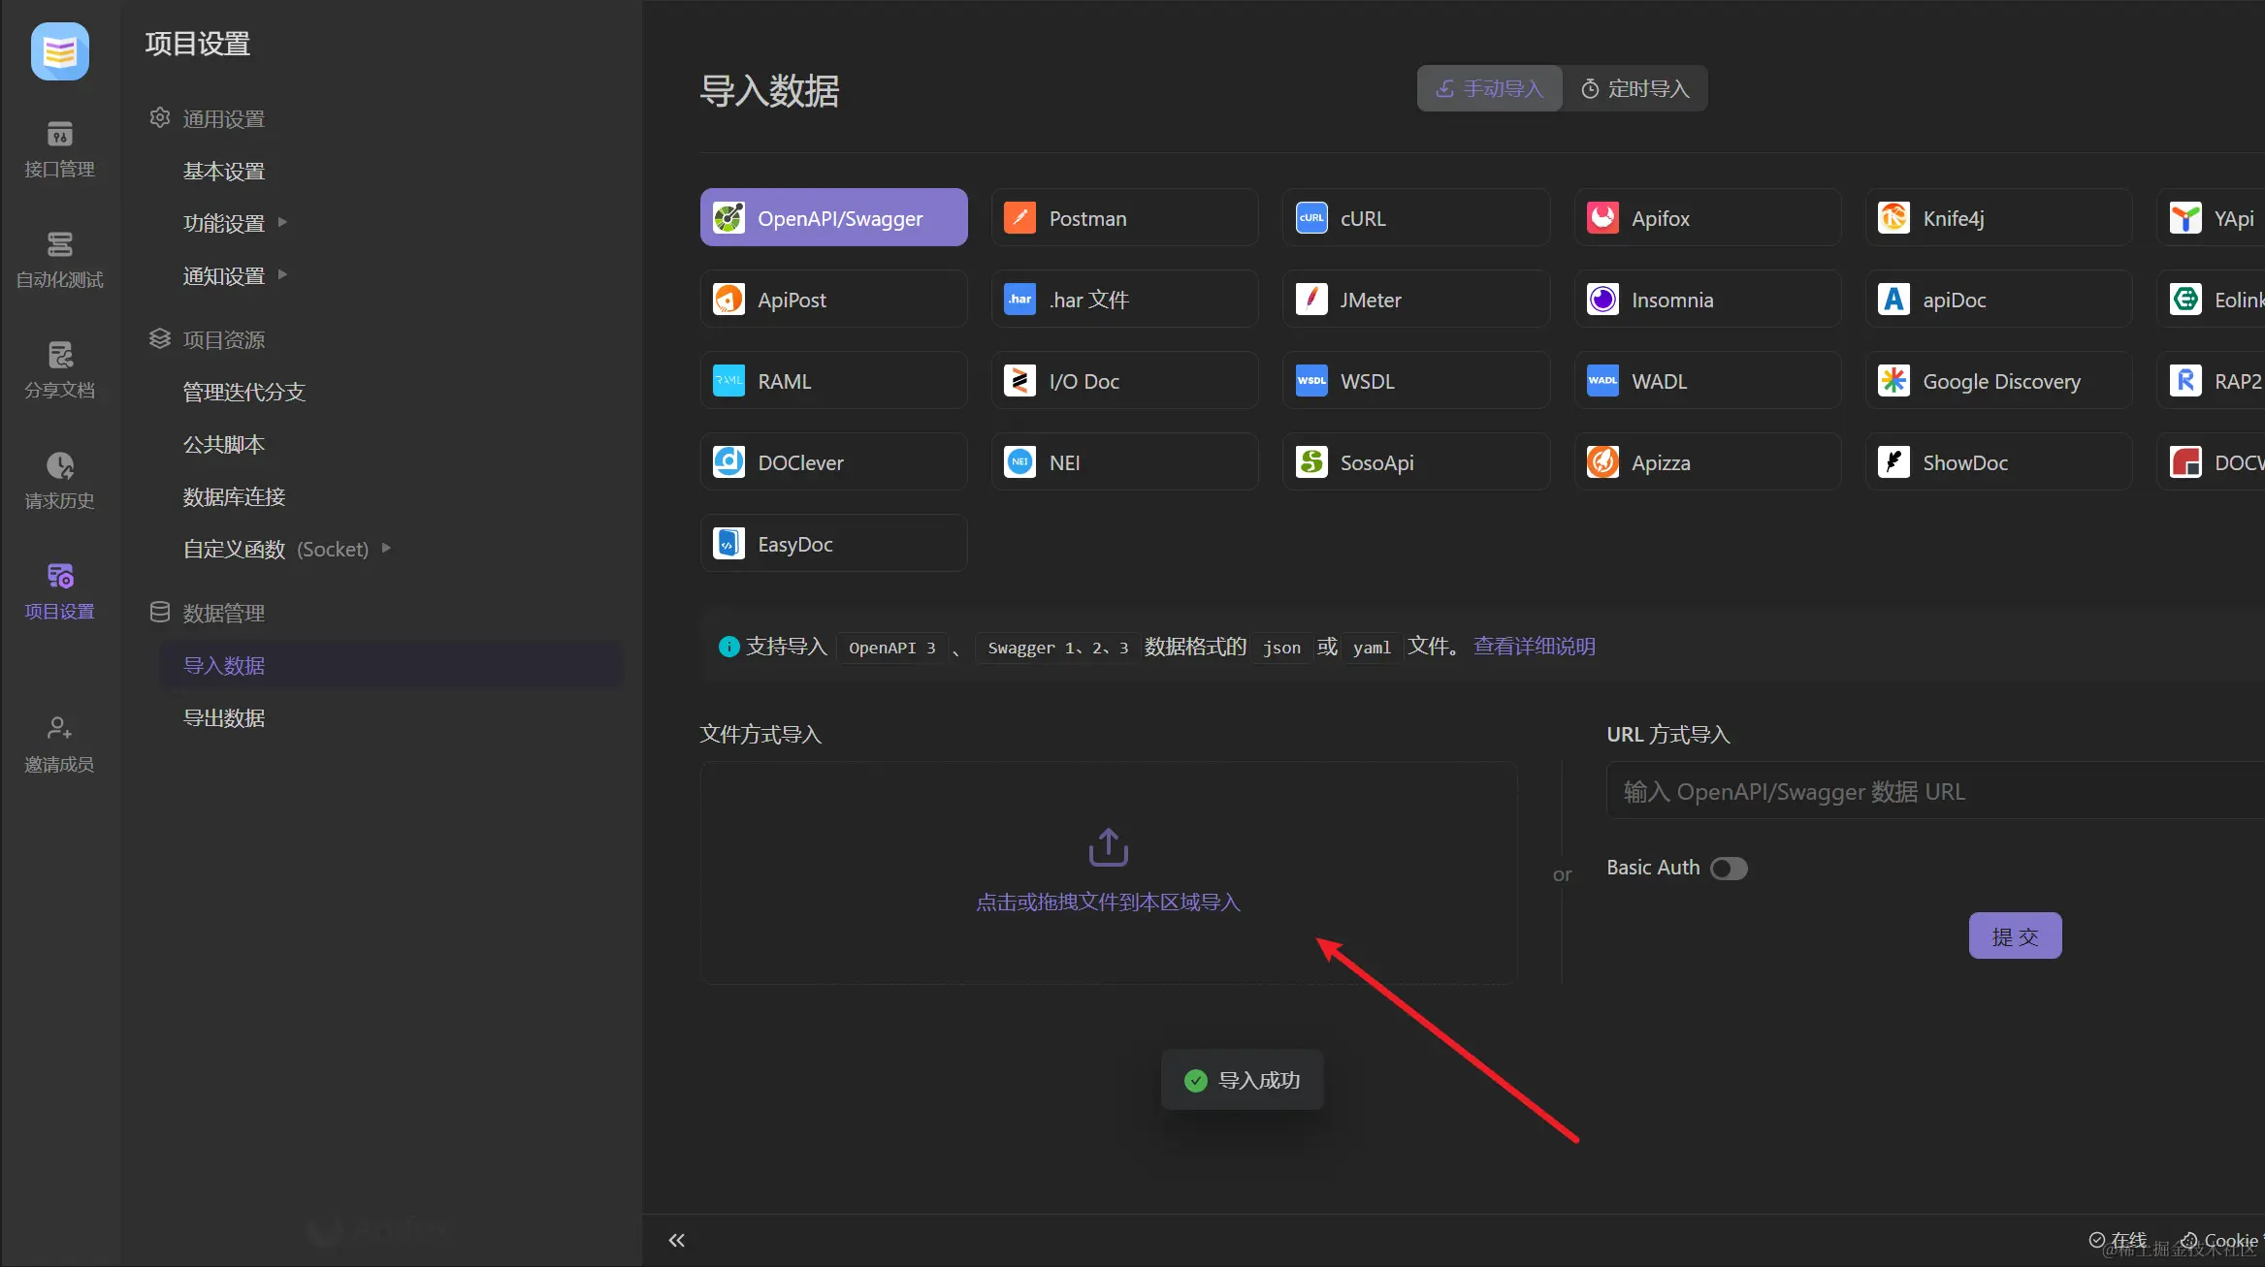Switch to the 定时导入 tab
This screenshot has height=1267, width=2265.
(x=1634, y=88)
